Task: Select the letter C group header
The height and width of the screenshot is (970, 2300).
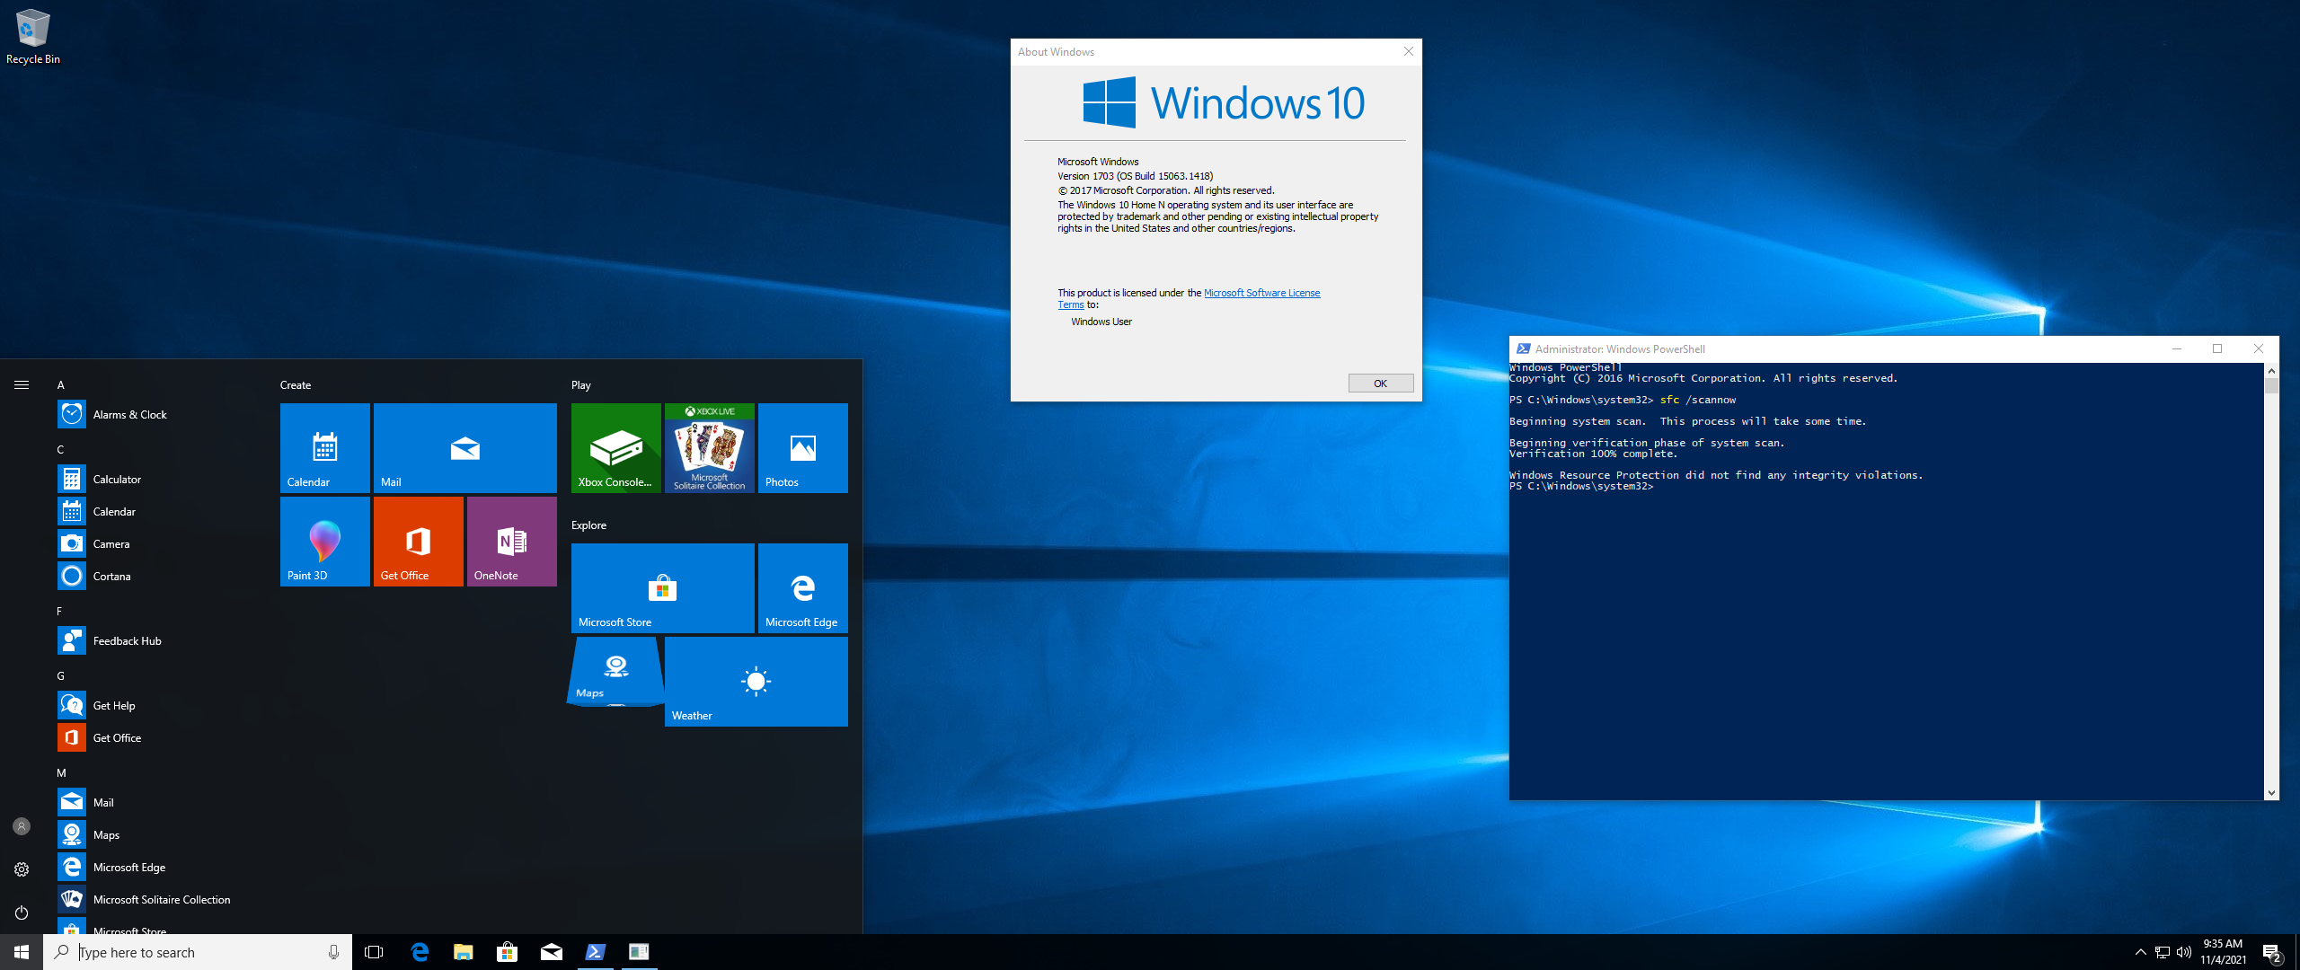Action: [x=61, y=450]
